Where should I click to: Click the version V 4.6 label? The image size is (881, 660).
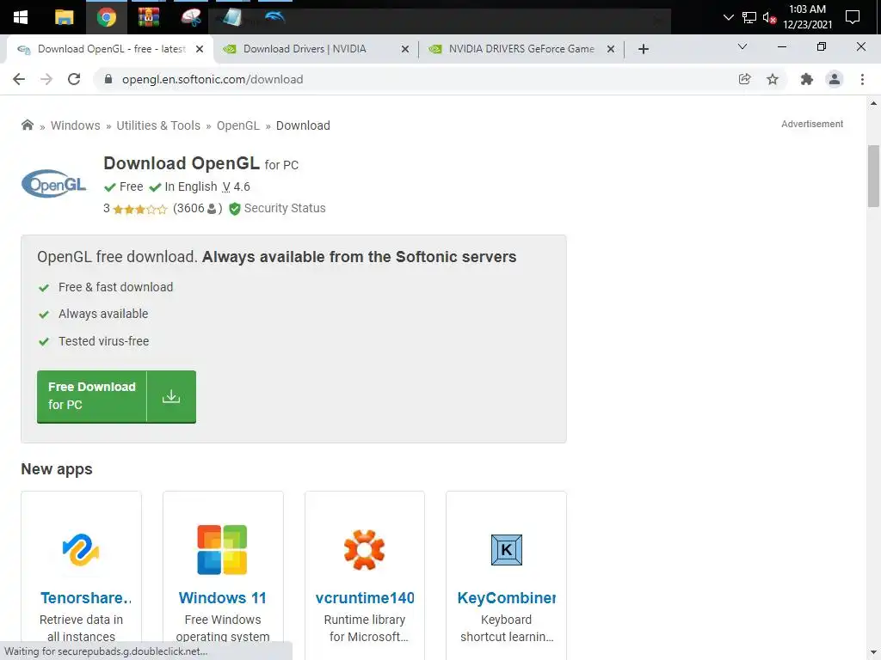pos(236,186)
